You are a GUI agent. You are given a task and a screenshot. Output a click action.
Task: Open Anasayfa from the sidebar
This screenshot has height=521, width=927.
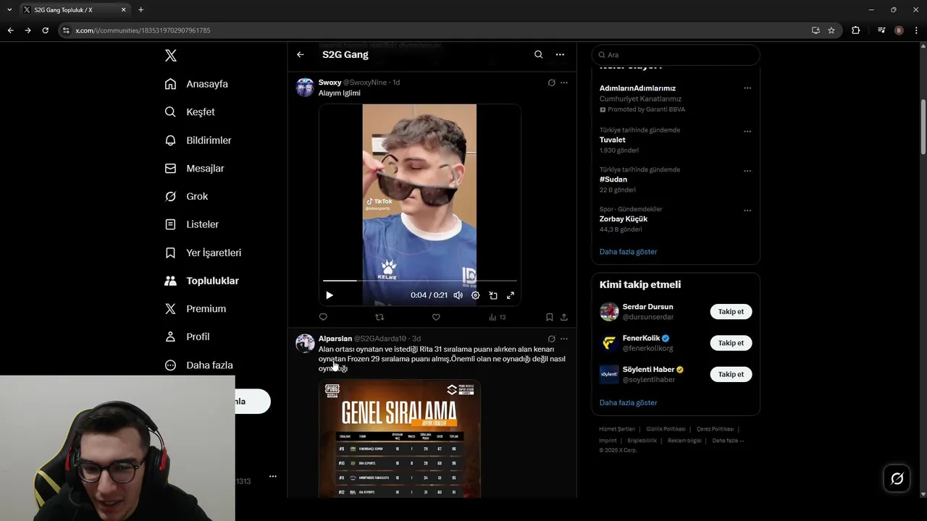point(196,84)
